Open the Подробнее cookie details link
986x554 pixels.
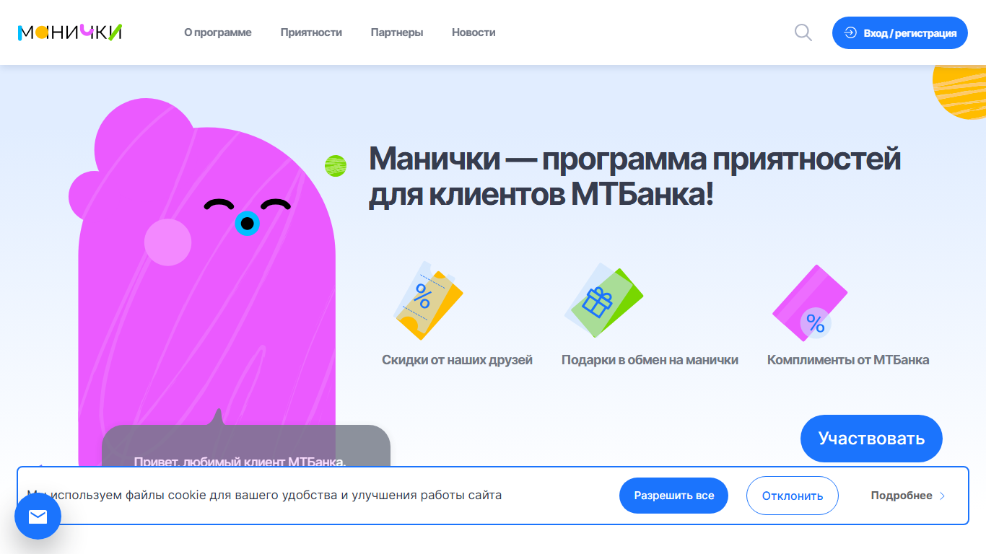(908, 496)
